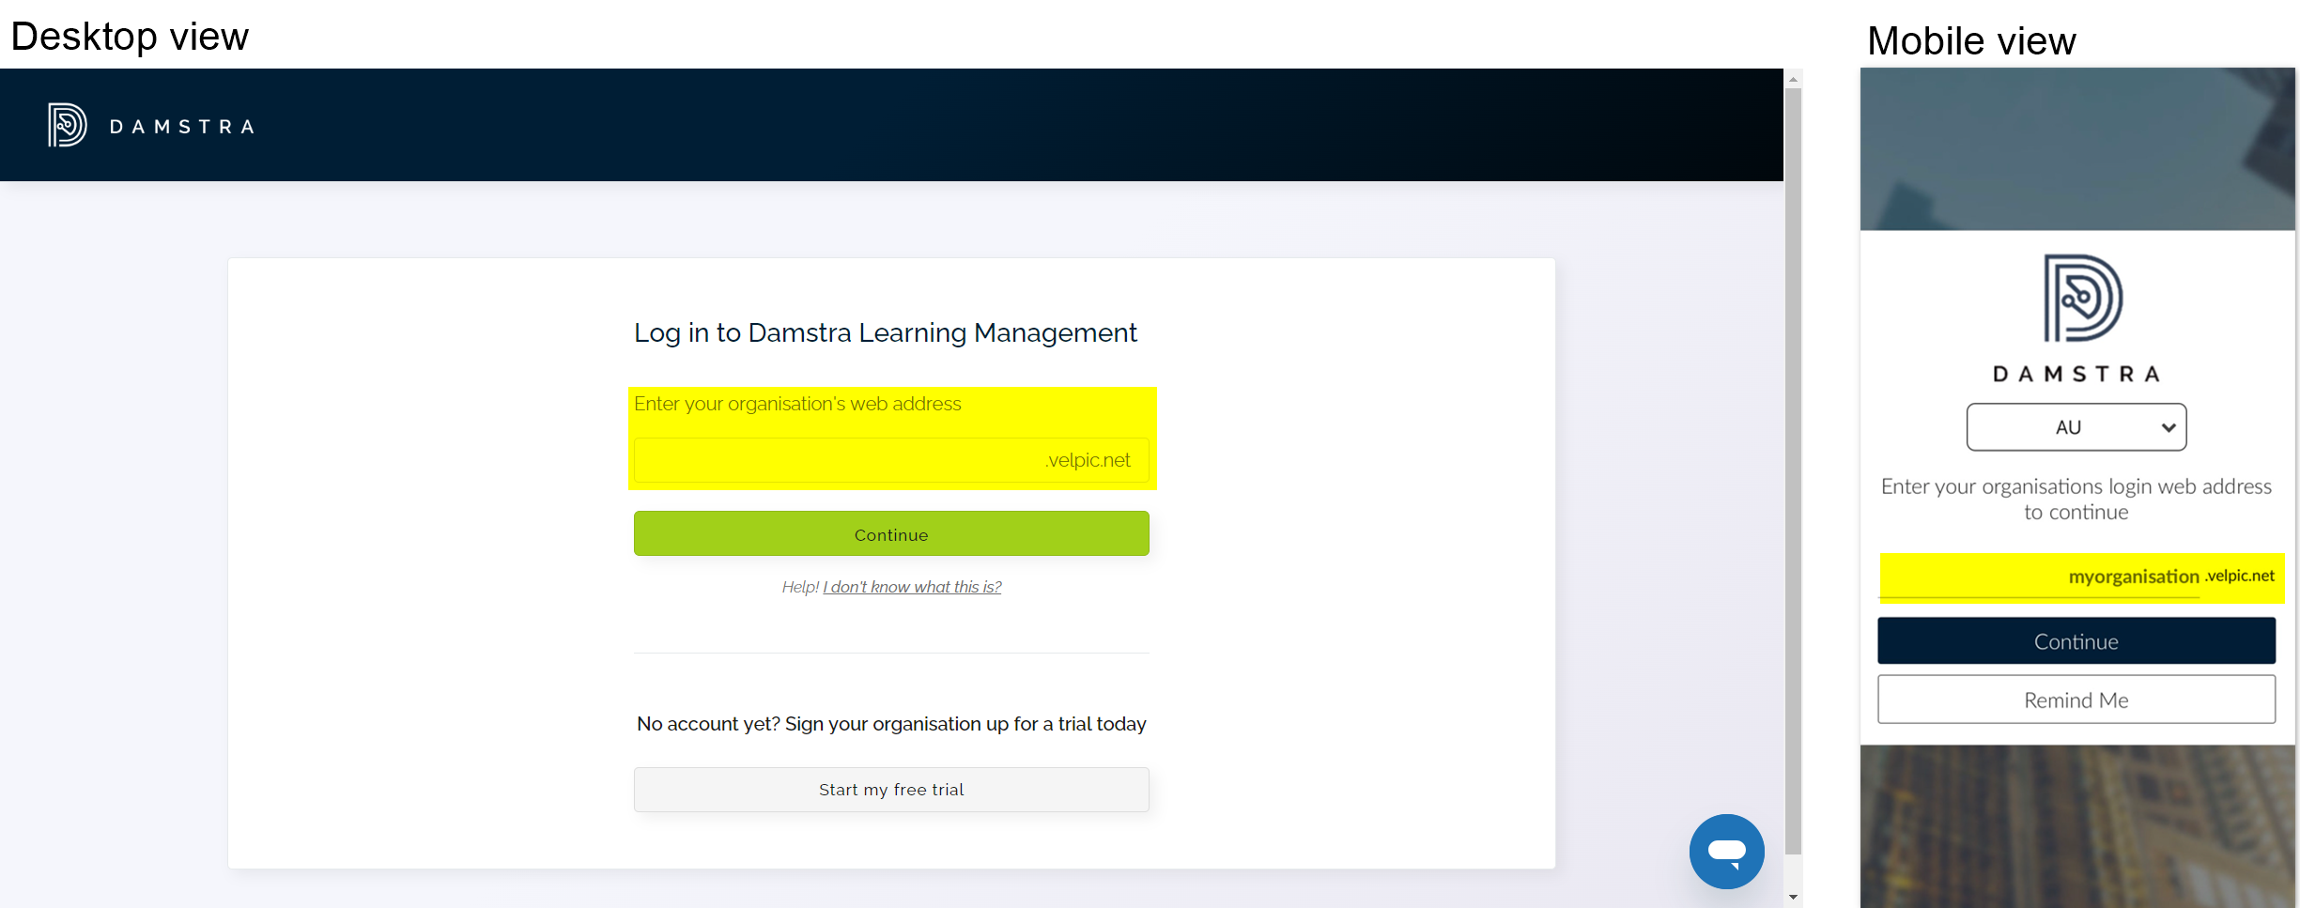Click the Remind Me button in the mobile view
The image size is (2300, 908).
click(2076, 699)
